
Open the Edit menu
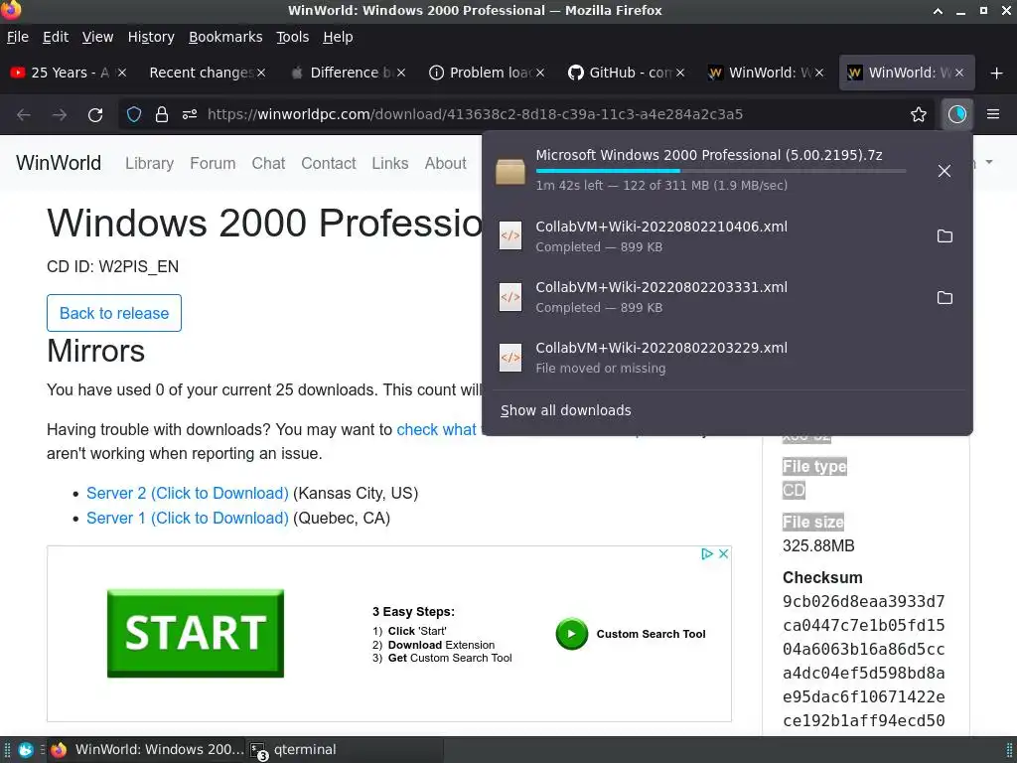[56, 37]
